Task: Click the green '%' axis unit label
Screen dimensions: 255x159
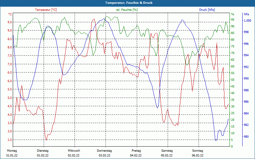Action: pos(233,14)
